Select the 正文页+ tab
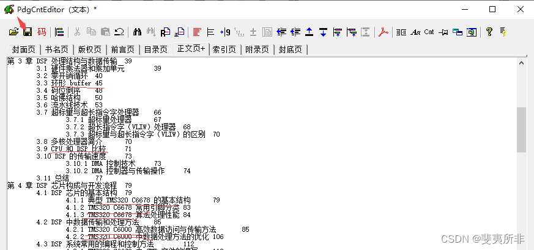 pyautogui.click(x=191, y=49)
